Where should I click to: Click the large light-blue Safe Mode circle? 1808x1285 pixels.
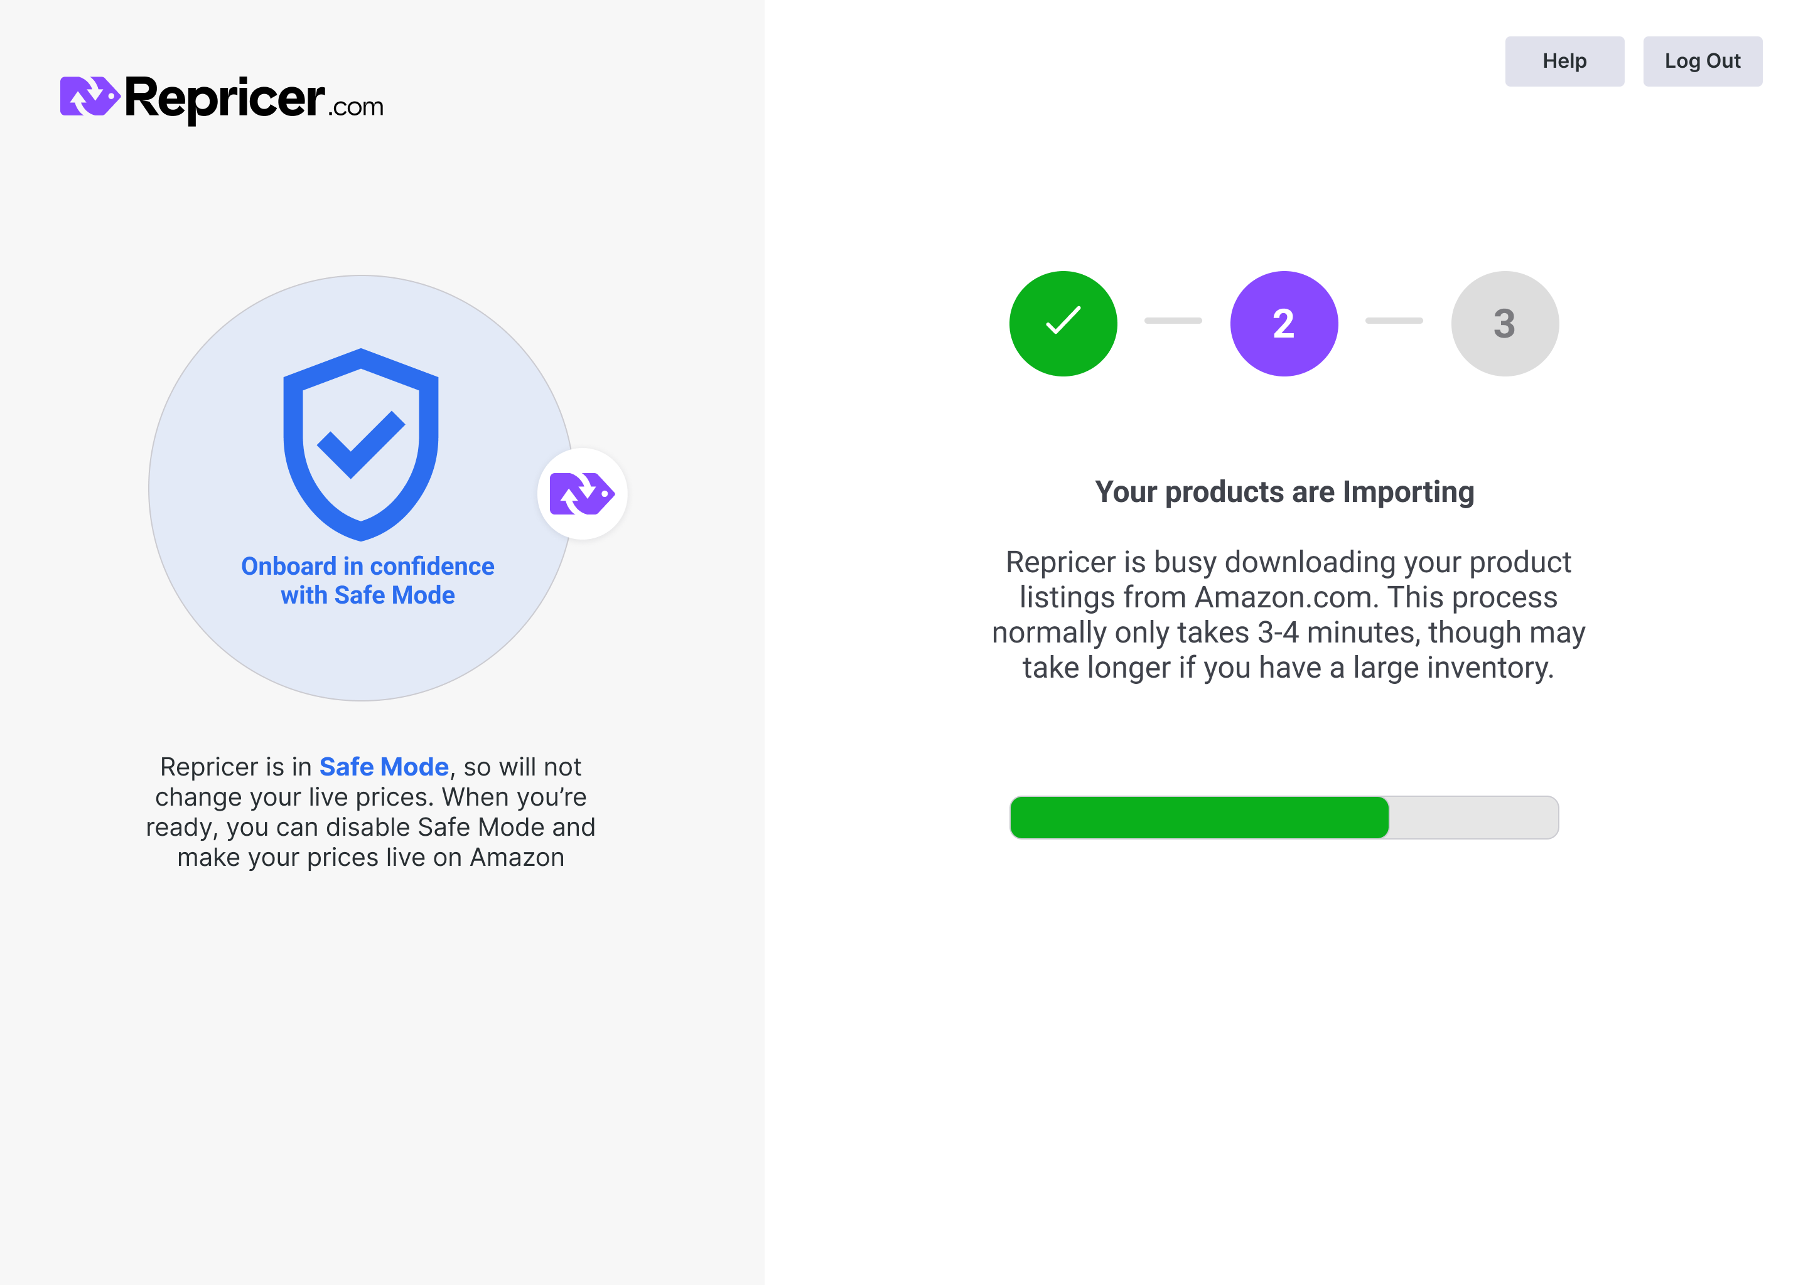click(361, 488)
